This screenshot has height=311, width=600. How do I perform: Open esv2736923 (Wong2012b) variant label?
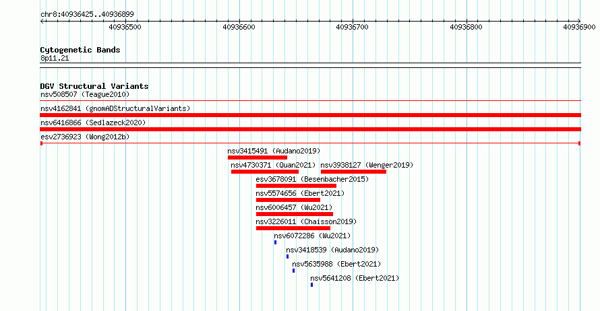[x=85, y=137]
